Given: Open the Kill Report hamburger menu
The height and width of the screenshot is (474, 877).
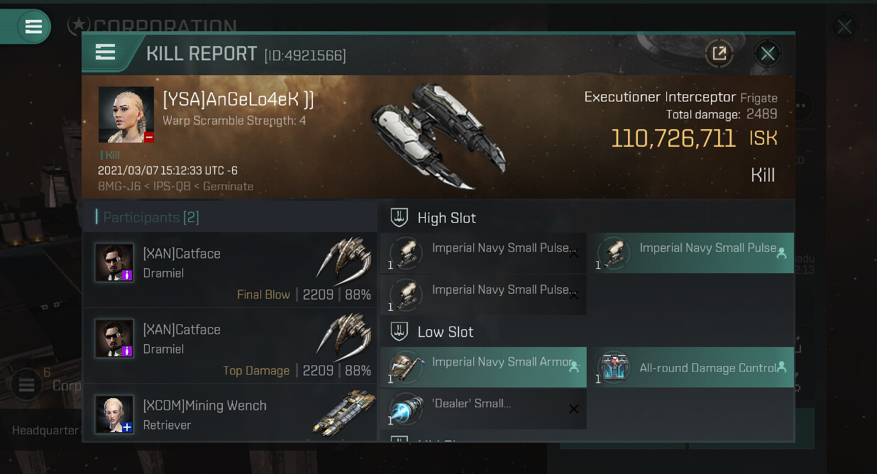Looking at the screenshot, I should coord(106,53).
